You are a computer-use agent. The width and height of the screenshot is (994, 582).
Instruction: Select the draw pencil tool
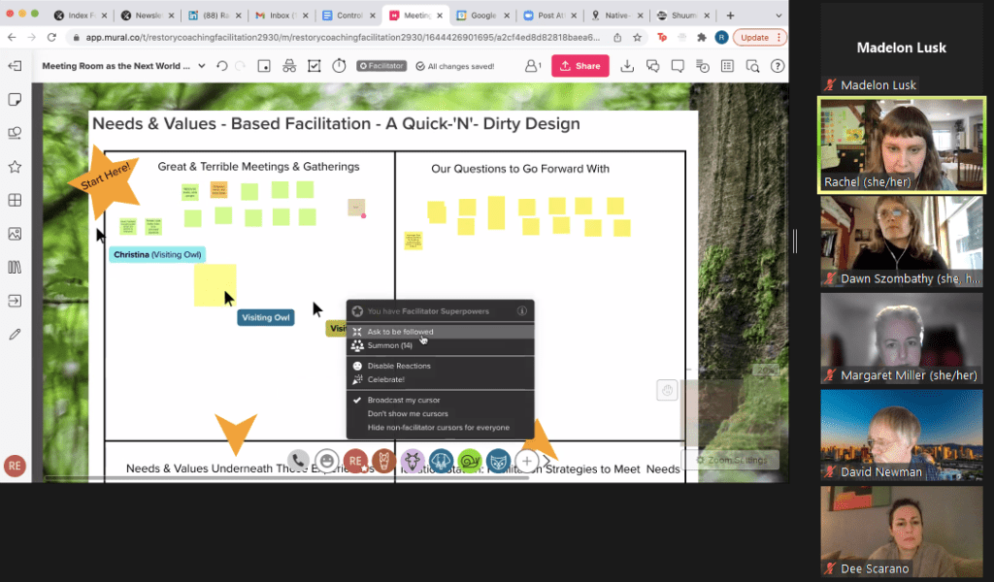[15, 335]
